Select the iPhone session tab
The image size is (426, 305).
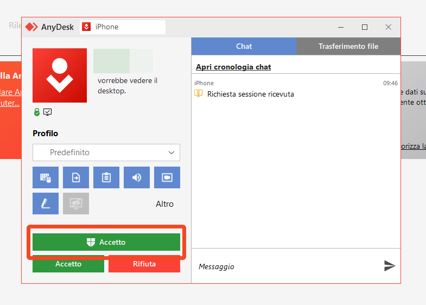pyautogui.click(x=123, y=27)
